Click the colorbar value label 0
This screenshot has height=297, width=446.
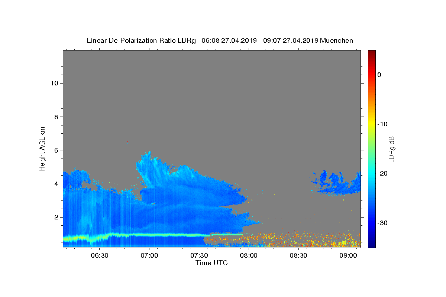(x=379, y=75)
